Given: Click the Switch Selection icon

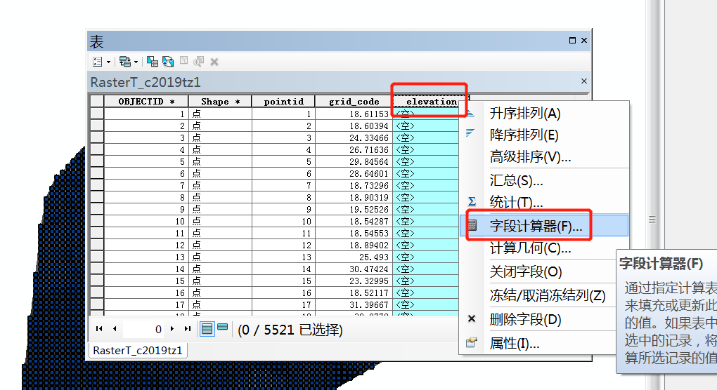Looking at the screenshot, I should pos(168,62).
